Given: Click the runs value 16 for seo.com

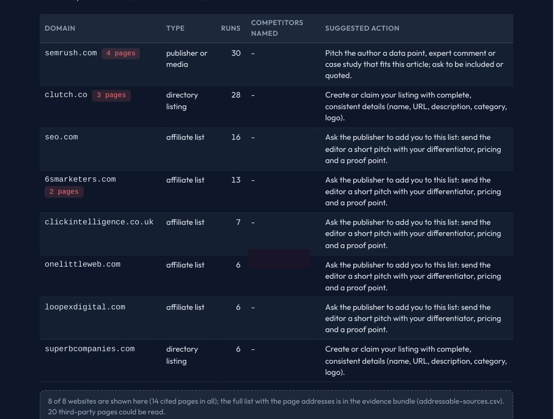Looking at the screenshot, I should point(236,137).
